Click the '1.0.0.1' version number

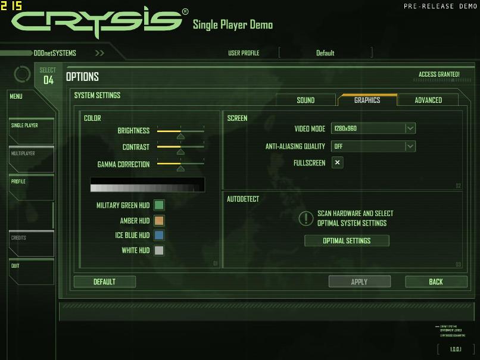(x=456, y=349)
